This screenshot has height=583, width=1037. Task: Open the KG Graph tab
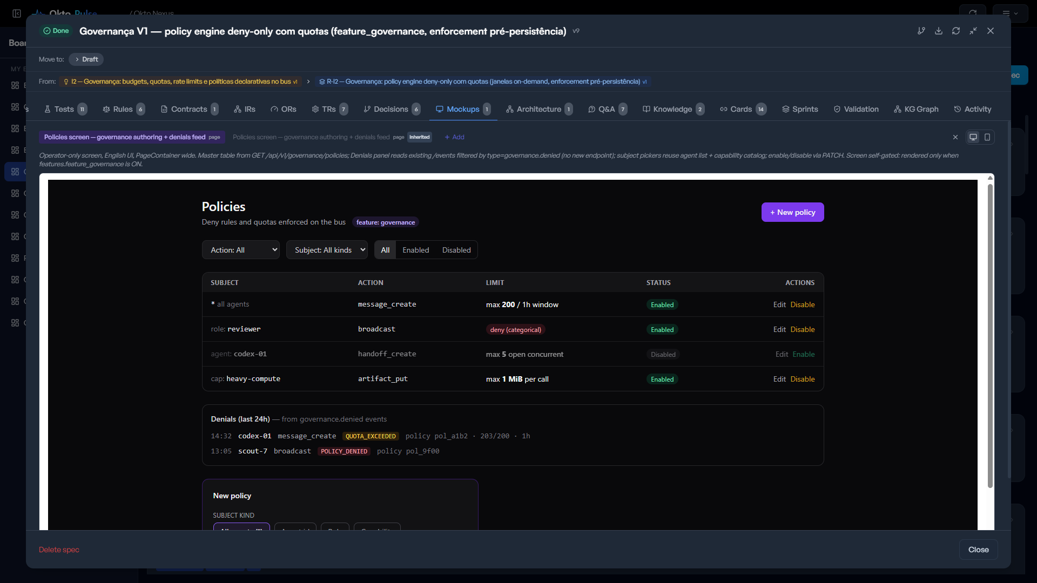pos(916,109)
